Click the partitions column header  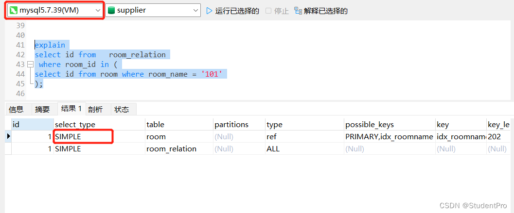(239, 125)
